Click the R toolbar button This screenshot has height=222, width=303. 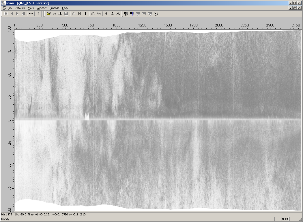(106, 14)
